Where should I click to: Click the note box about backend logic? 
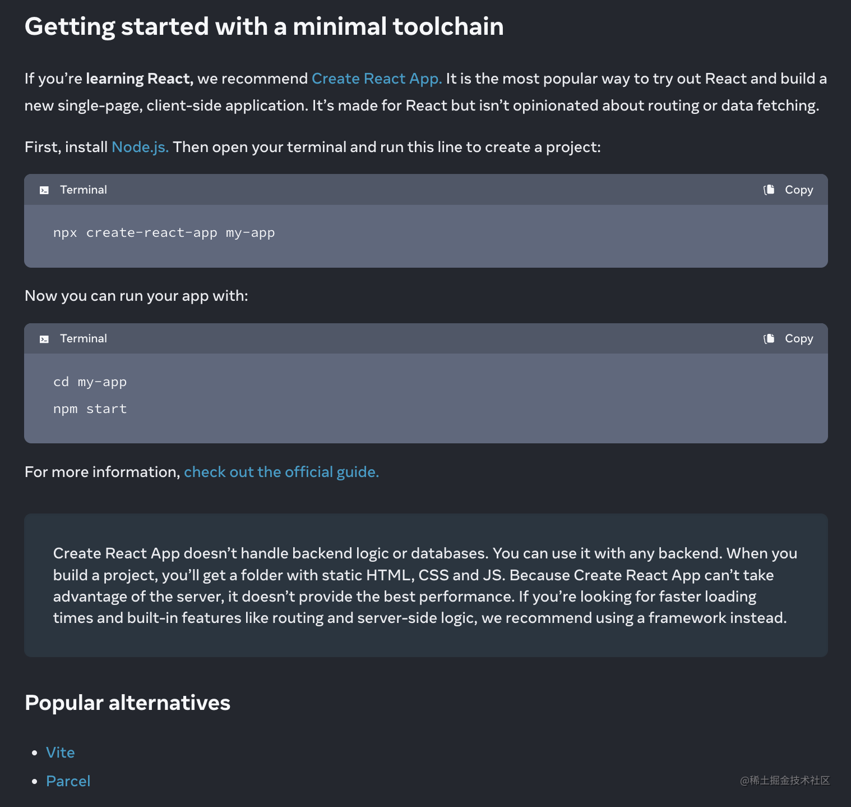click(x=426, y=585)
